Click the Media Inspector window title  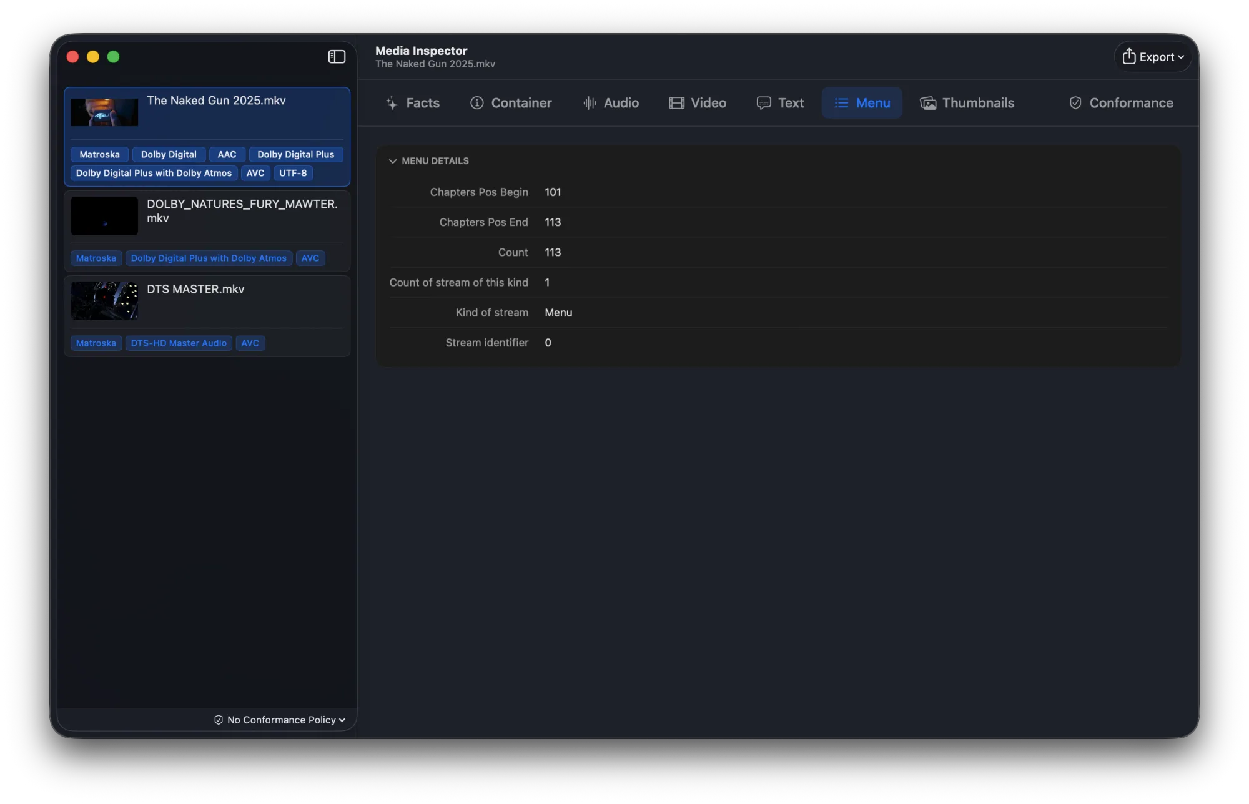coord(421,51)
